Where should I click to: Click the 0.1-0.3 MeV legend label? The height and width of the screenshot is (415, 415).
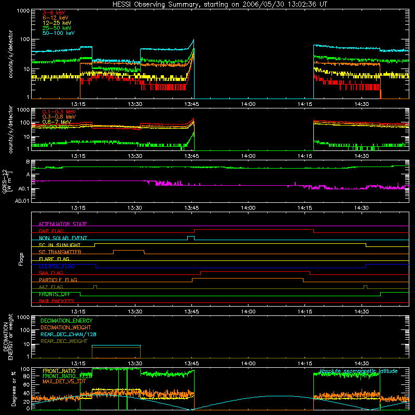coord(59,112)
